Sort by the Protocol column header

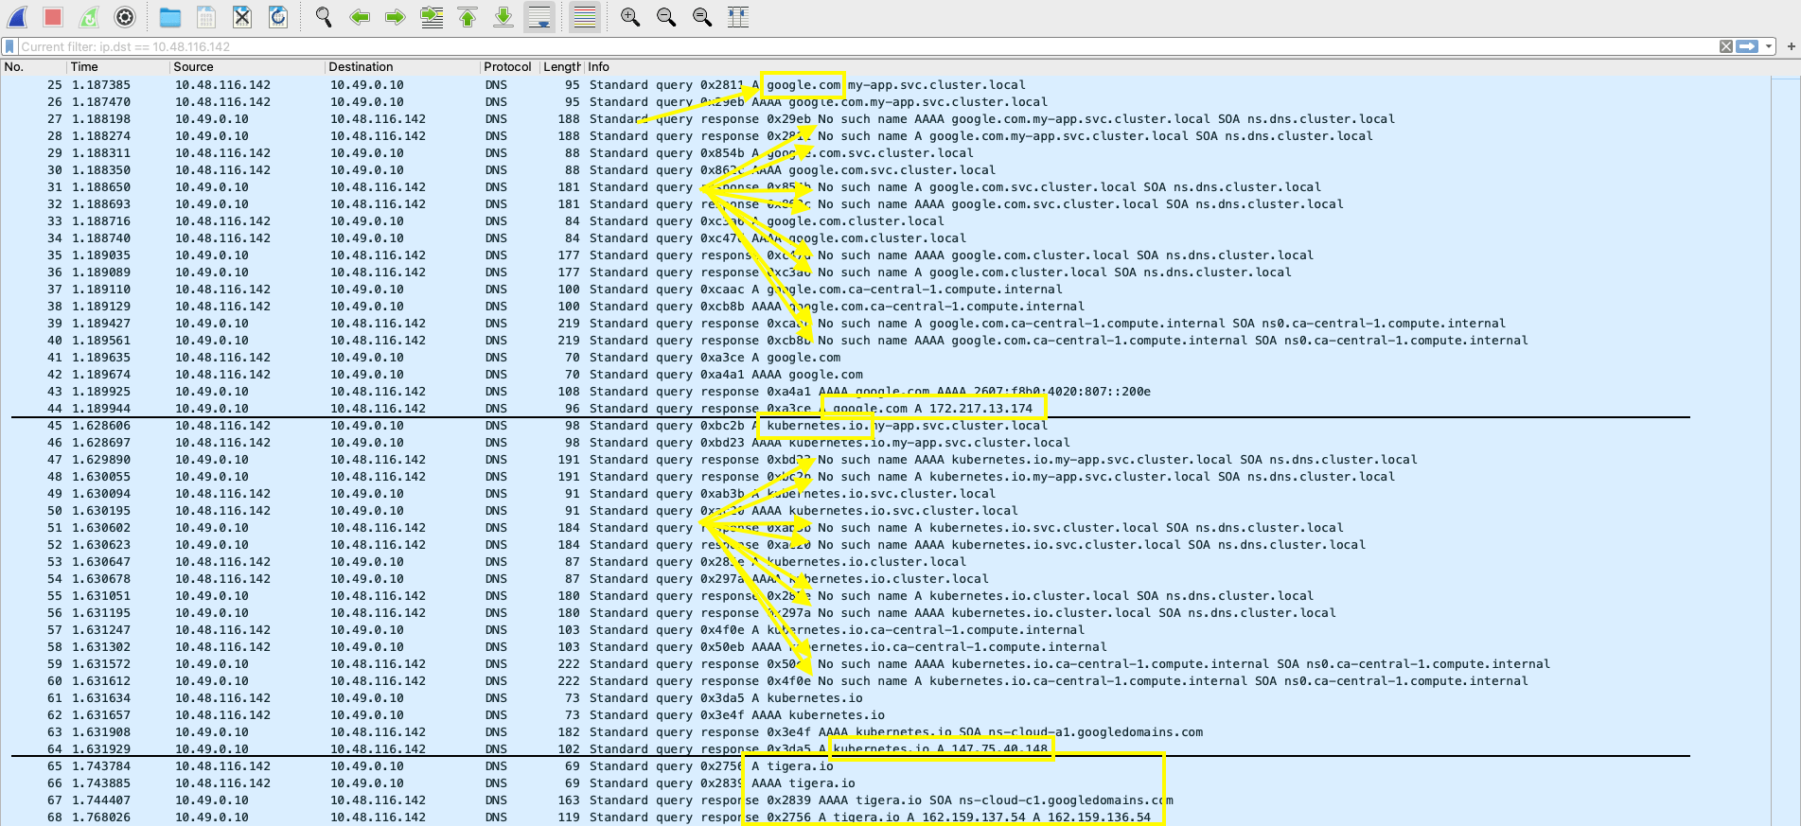click(x=509, y=67)
